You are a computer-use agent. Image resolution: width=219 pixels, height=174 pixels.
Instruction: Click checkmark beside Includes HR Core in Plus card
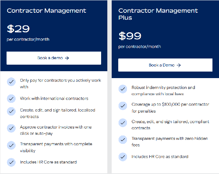(x=123, y=157)
